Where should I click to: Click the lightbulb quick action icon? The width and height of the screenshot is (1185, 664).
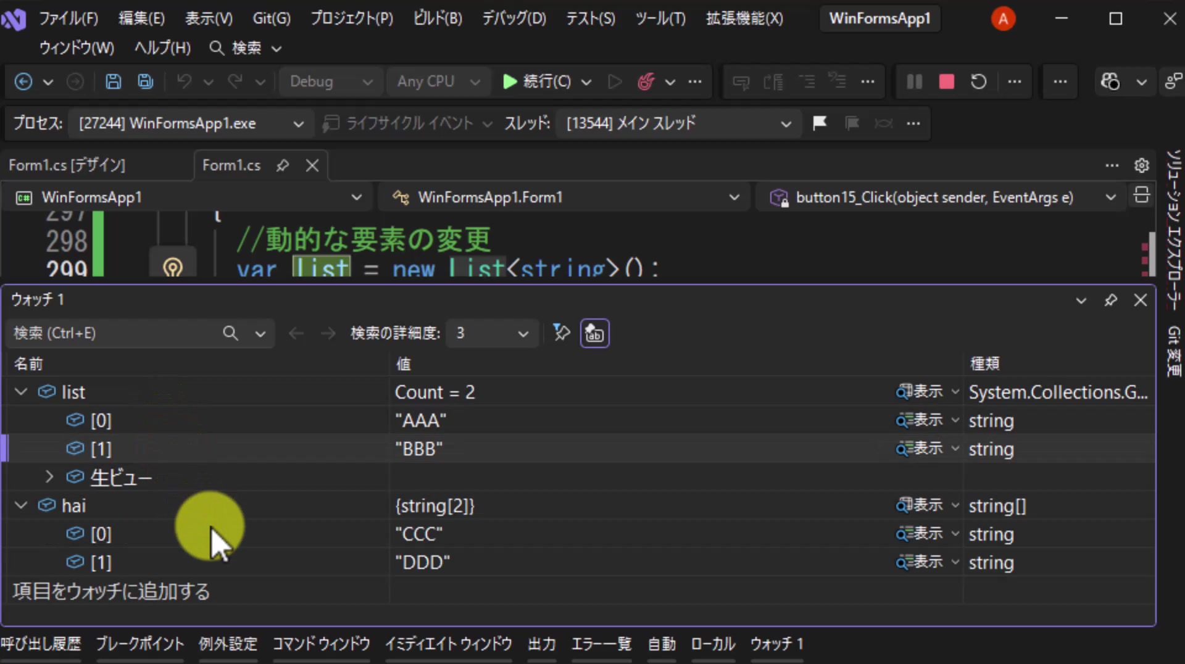click(173, 267)
